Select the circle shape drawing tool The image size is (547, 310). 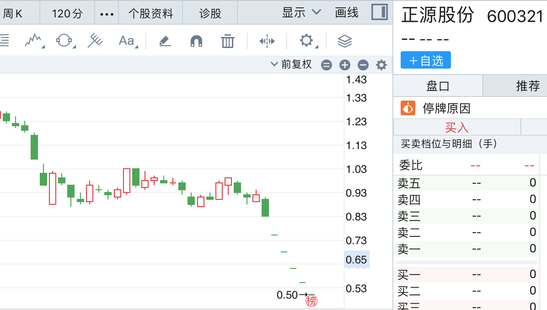click(64, 41)
